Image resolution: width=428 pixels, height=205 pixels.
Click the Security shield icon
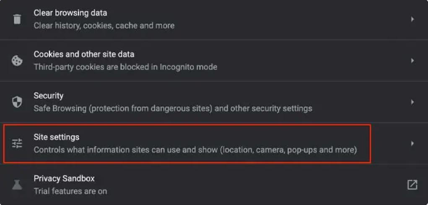pyautogui.click(x=17, y=102)
